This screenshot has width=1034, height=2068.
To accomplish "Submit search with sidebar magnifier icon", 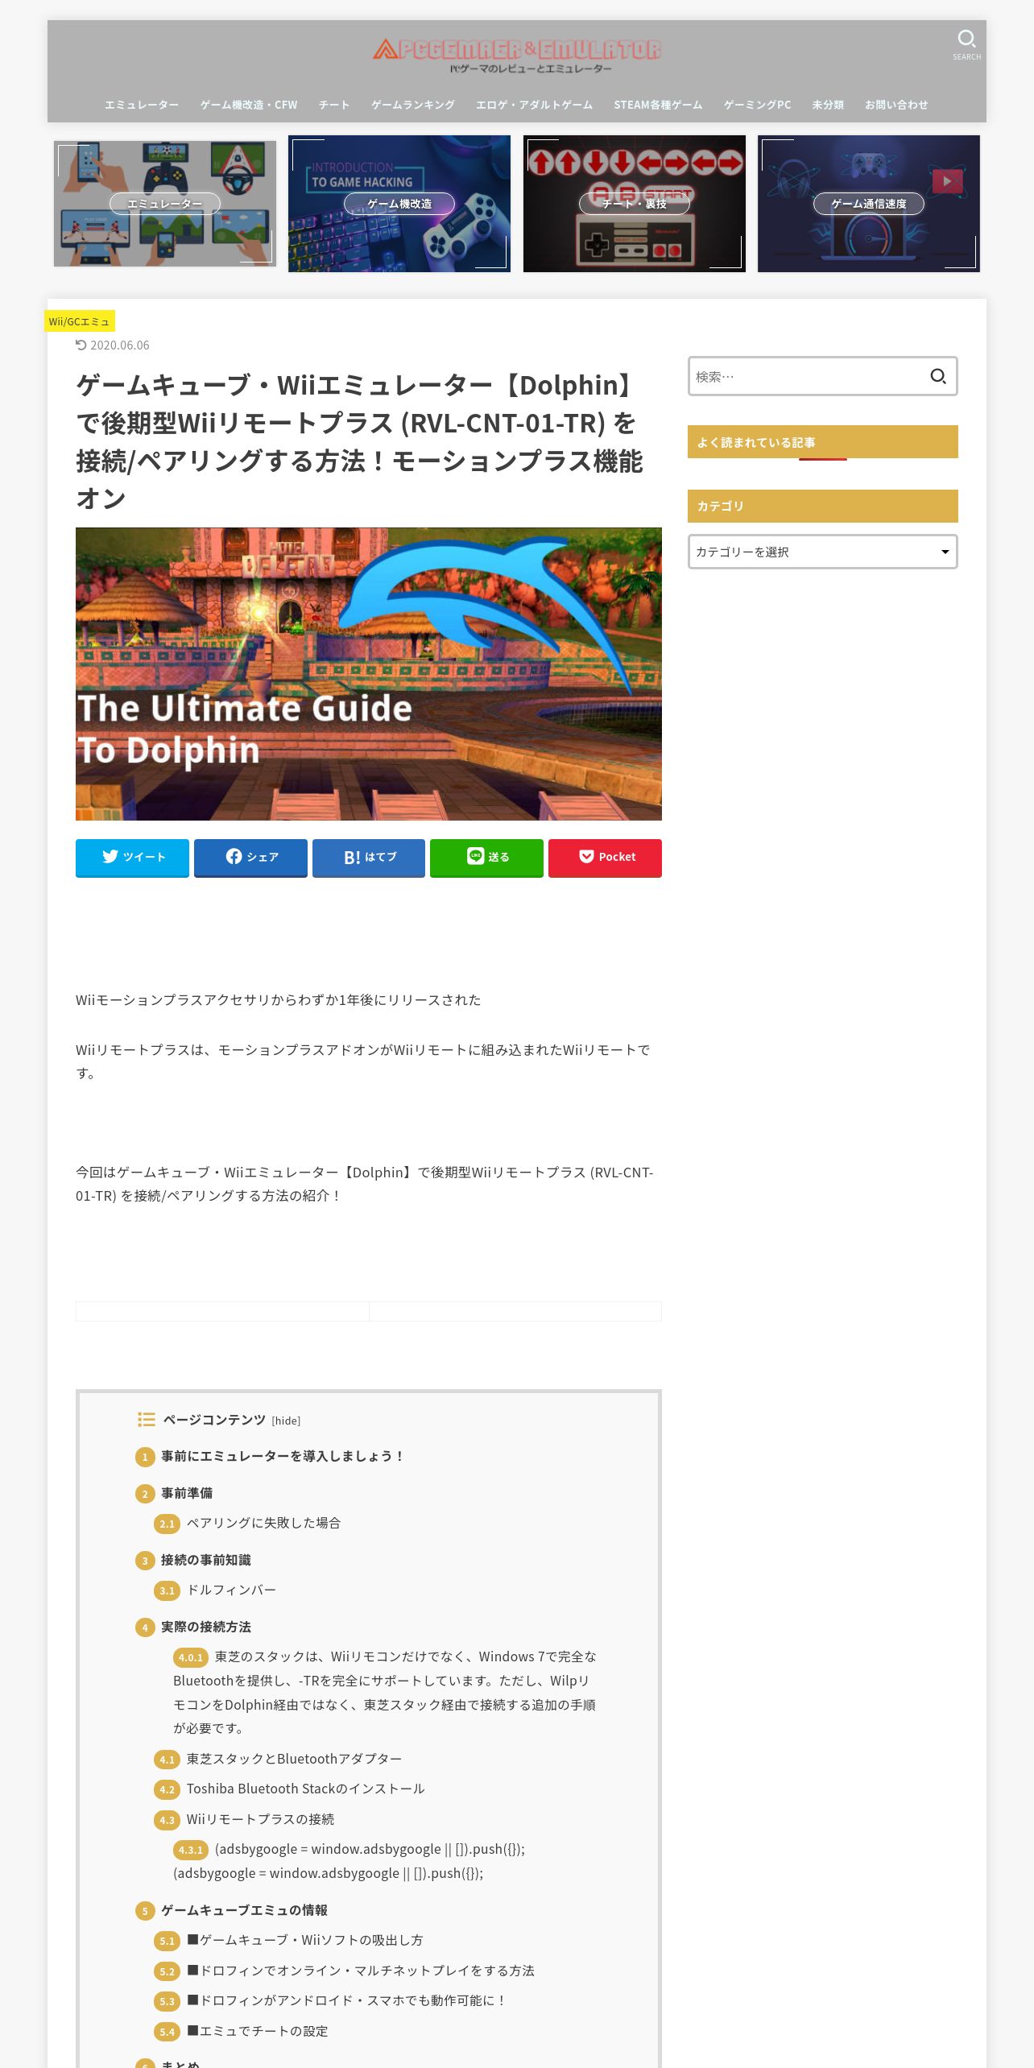I will coord(938,376).
